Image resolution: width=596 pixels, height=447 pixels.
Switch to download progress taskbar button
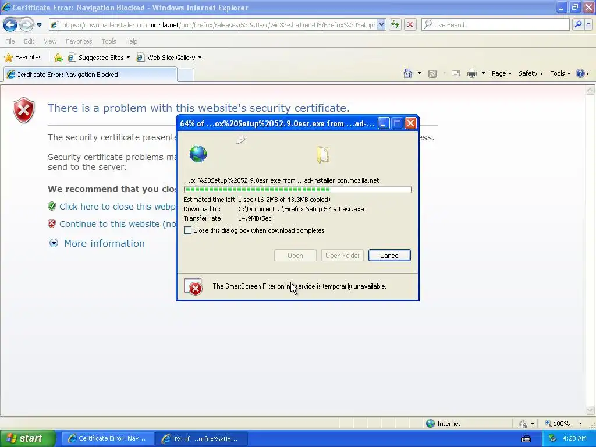(x=201, y=439)
